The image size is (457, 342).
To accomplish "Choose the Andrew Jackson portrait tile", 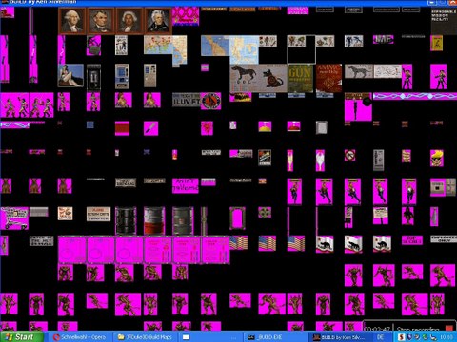I will click(158, 21).
